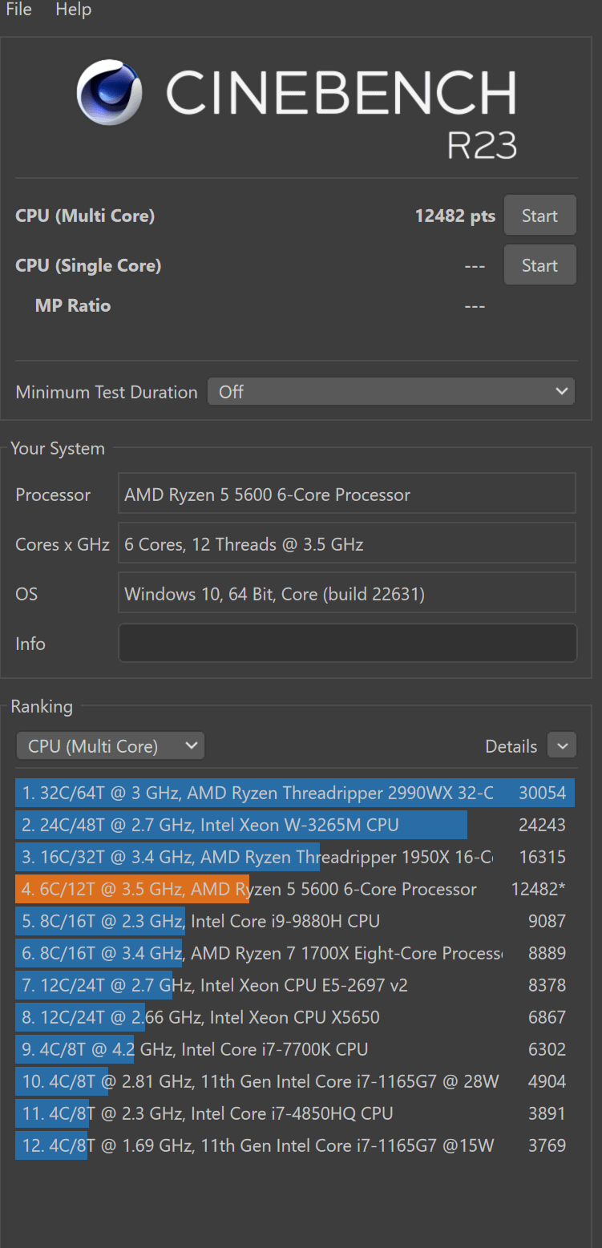Screen dimensions: 602x1248
Task: Click the OS field showing Windows 10
Action: [x=347, y=593]
